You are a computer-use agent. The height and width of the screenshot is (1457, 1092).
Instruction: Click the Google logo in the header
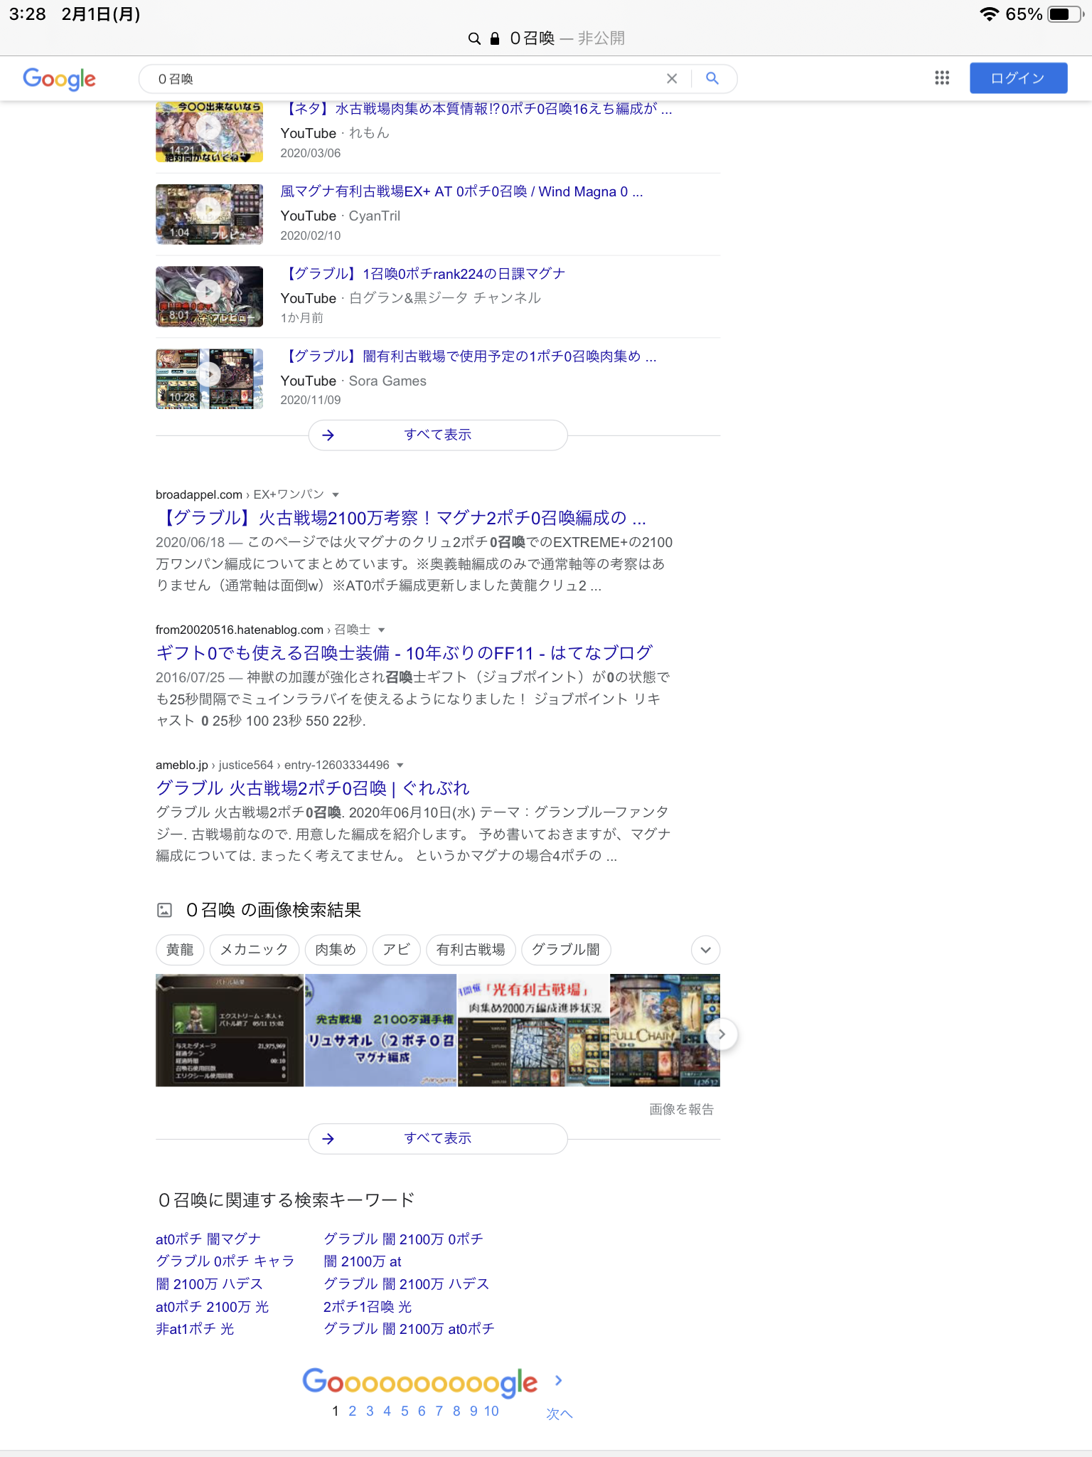(x=59, y=78)
